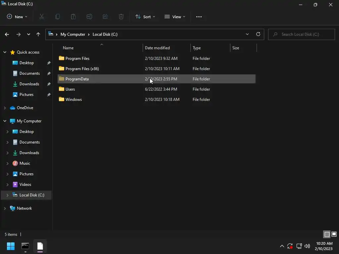
Task: Click the pin icon next to Downloads
Action: point(49,84)
